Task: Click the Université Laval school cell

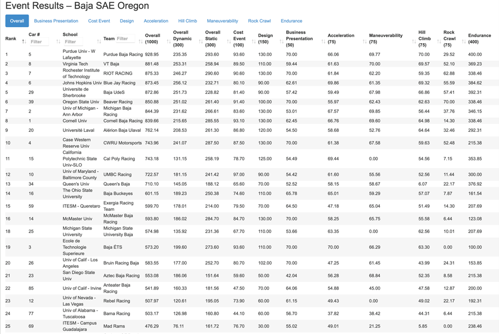Action: pos(78,130)
